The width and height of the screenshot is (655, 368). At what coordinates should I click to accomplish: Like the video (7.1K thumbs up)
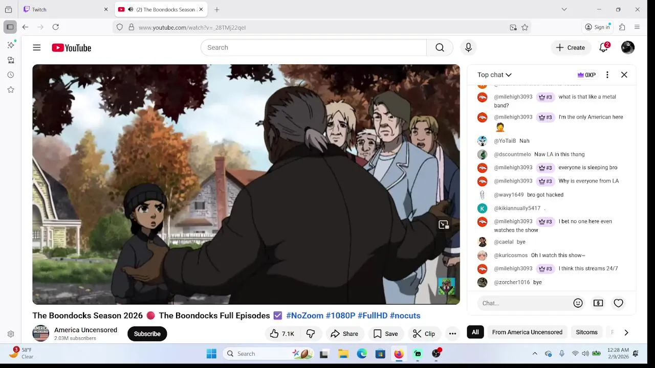(282, 334)
